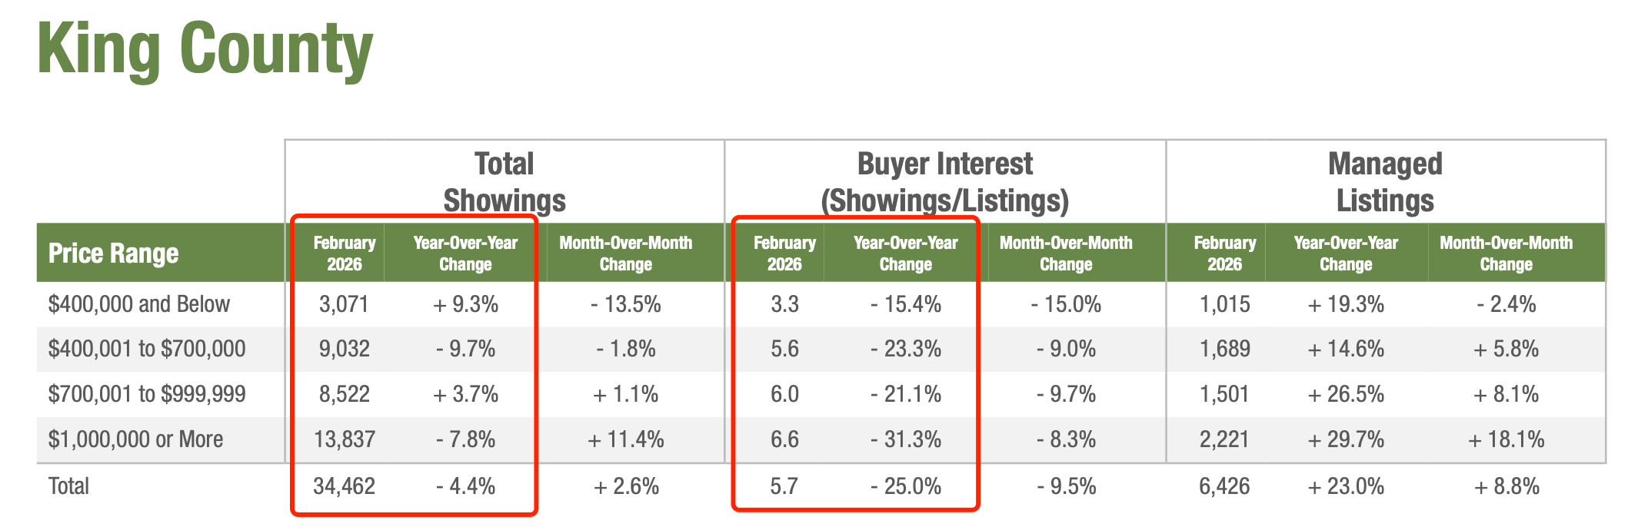Image resolution: width=1638 pixels, height=527 pixels.
Task: Select February 2026 header under Buyer Interest
Action: click(784, 254)
